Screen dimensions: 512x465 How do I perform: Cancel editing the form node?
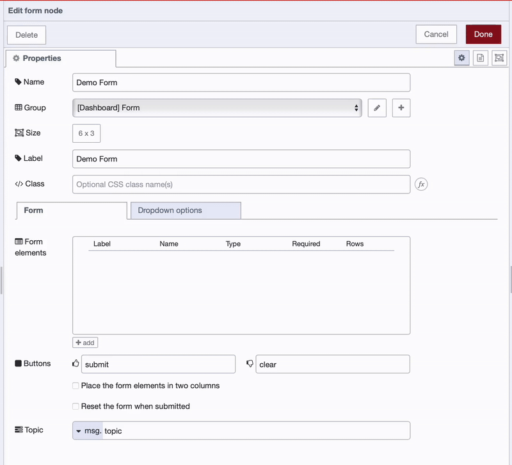(436, 34)
